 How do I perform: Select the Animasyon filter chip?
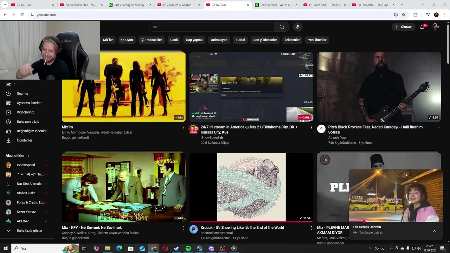pyautogui.click(x=219, y=40)
